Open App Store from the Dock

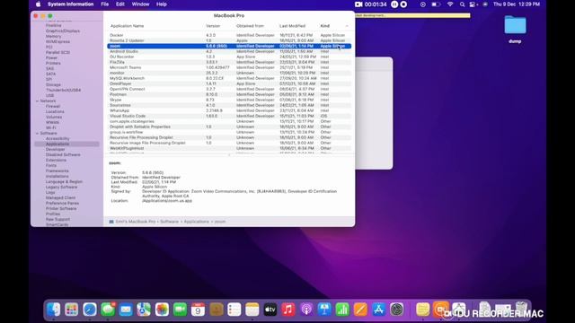[x=378, y=310]
